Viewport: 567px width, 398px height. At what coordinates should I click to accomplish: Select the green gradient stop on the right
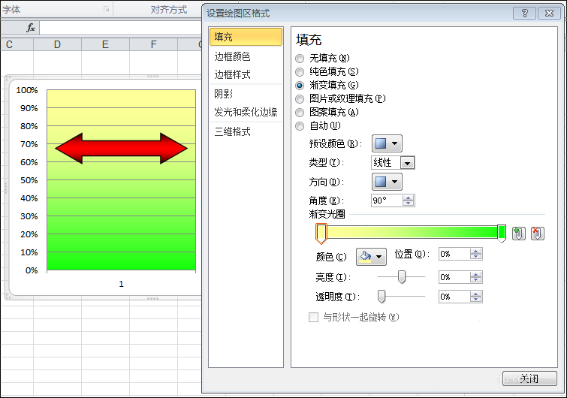click(502, 233)
